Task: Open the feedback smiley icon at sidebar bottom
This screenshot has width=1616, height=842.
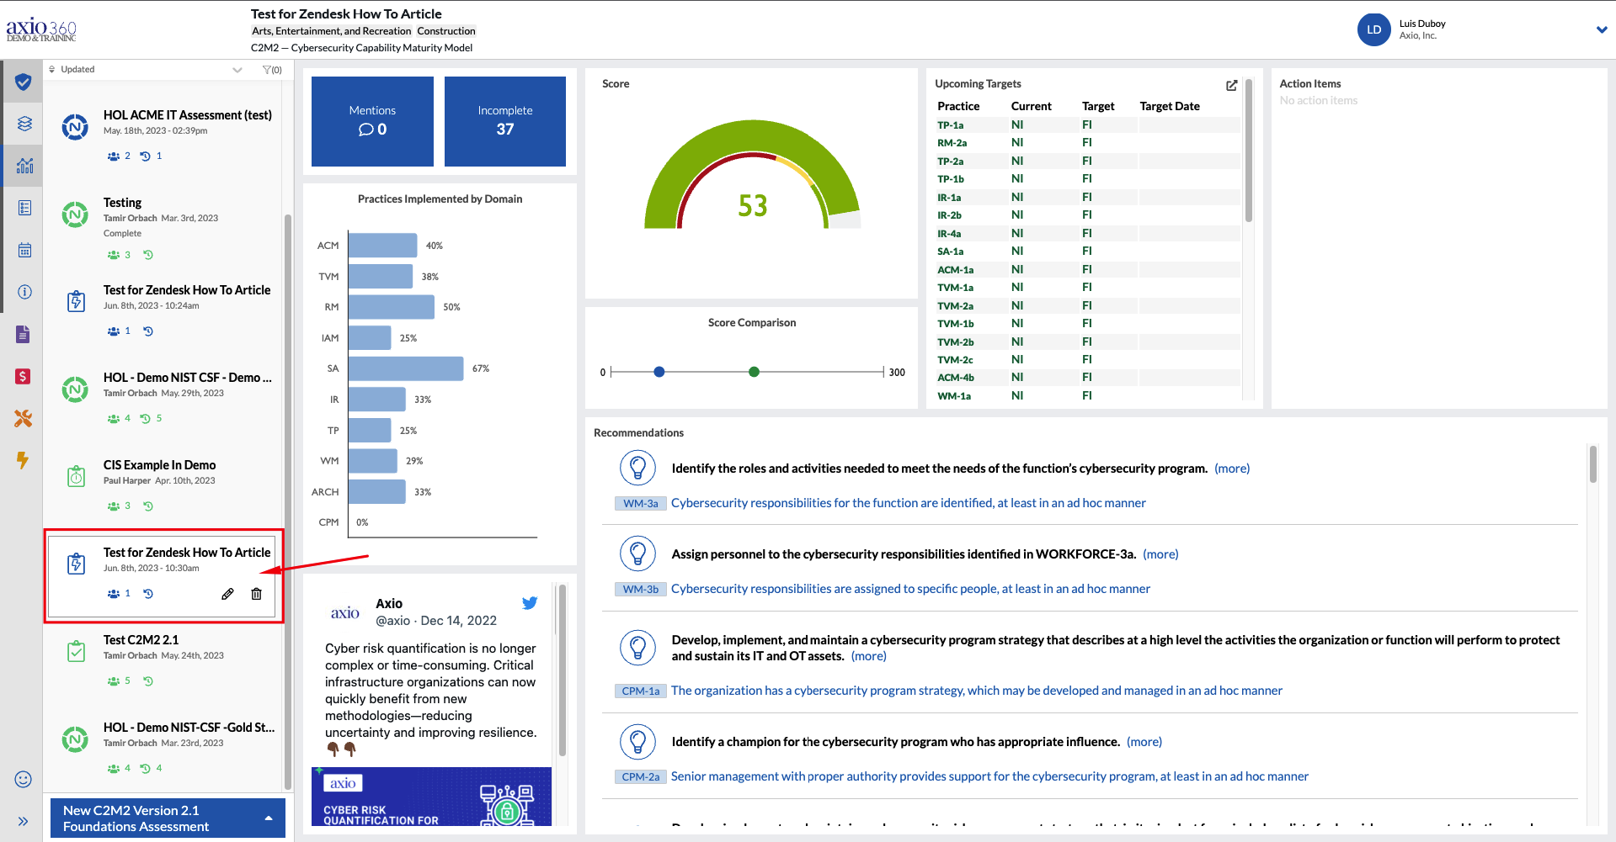Action: pyautogui.click(x=23, y=779)
